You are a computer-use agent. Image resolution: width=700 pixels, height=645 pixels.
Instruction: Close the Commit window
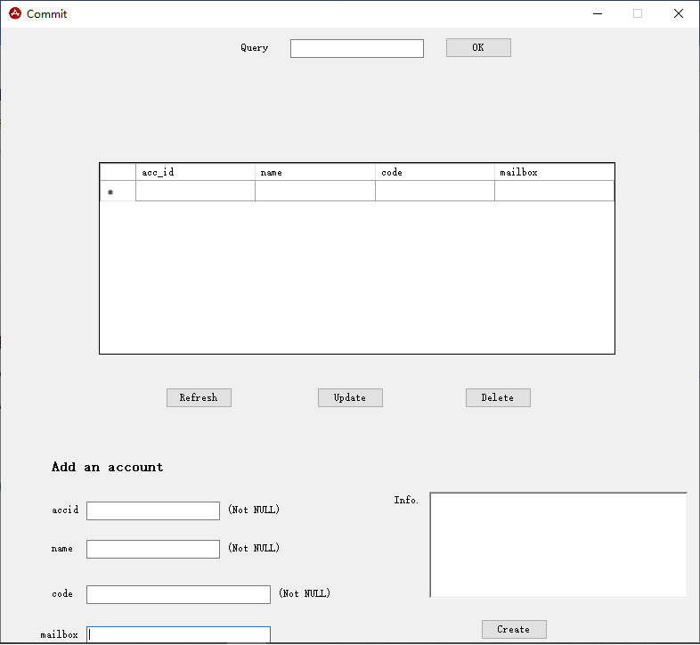coord(678,14)
